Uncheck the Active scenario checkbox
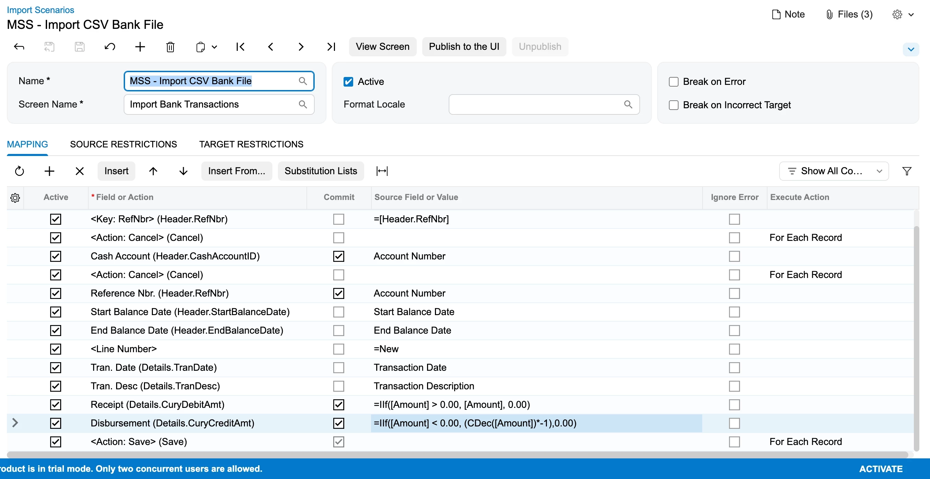The width and height of the screenshot is (930, 479). [348, 82]
